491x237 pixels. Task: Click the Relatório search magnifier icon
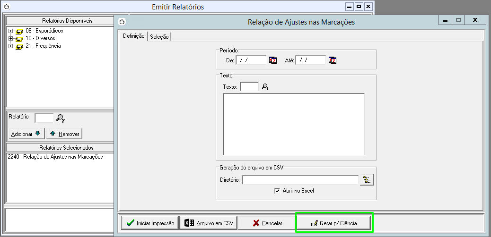click(60, 118)
